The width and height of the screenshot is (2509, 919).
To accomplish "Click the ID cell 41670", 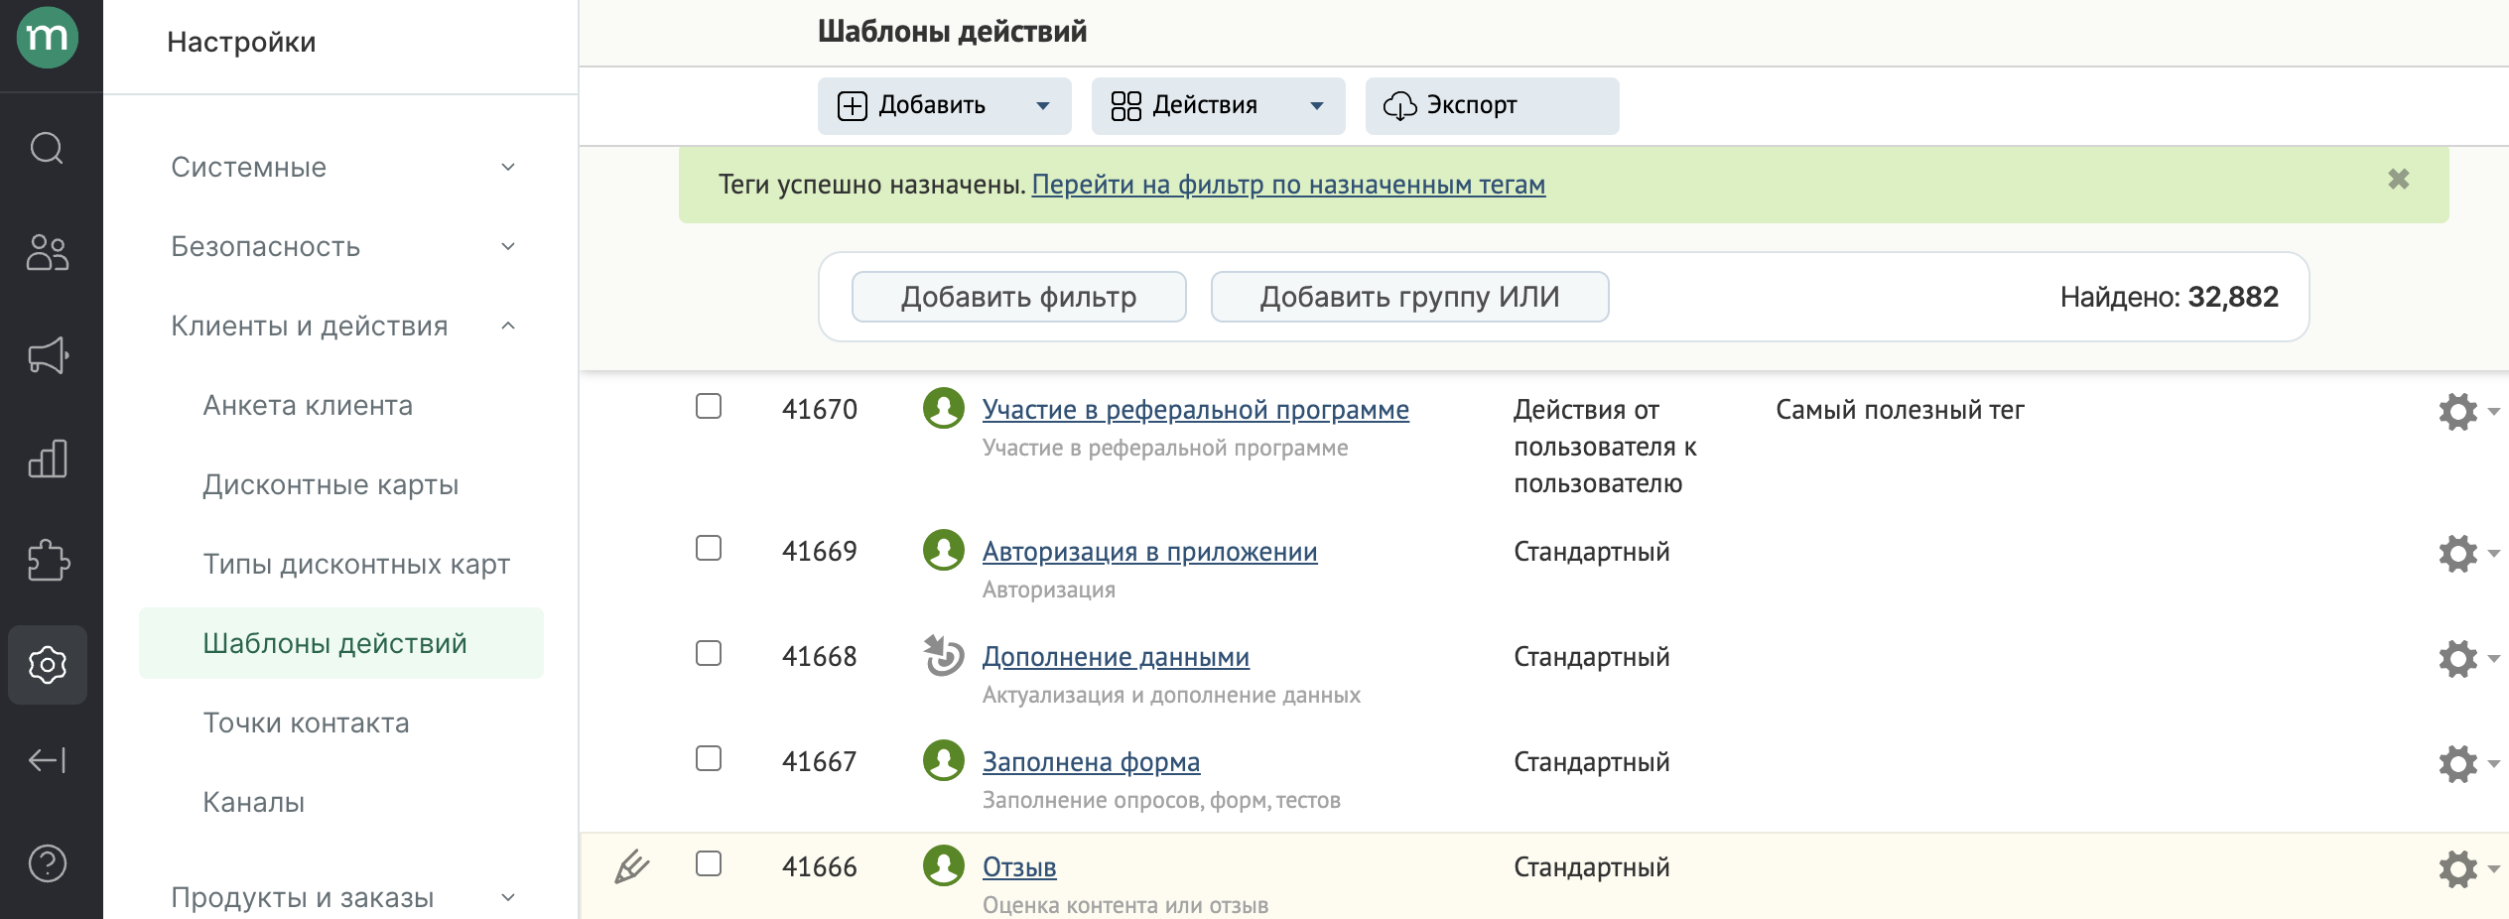I will (x=819, y=409).
